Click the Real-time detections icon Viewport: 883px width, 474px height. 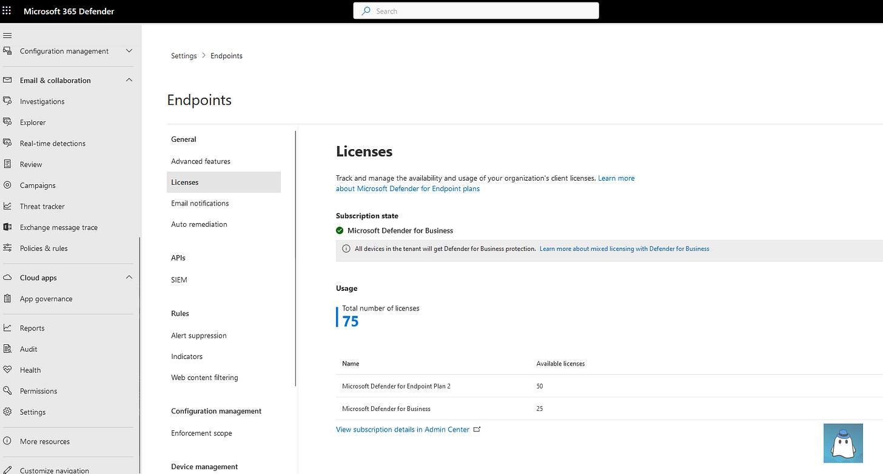(x=7, y=143)
